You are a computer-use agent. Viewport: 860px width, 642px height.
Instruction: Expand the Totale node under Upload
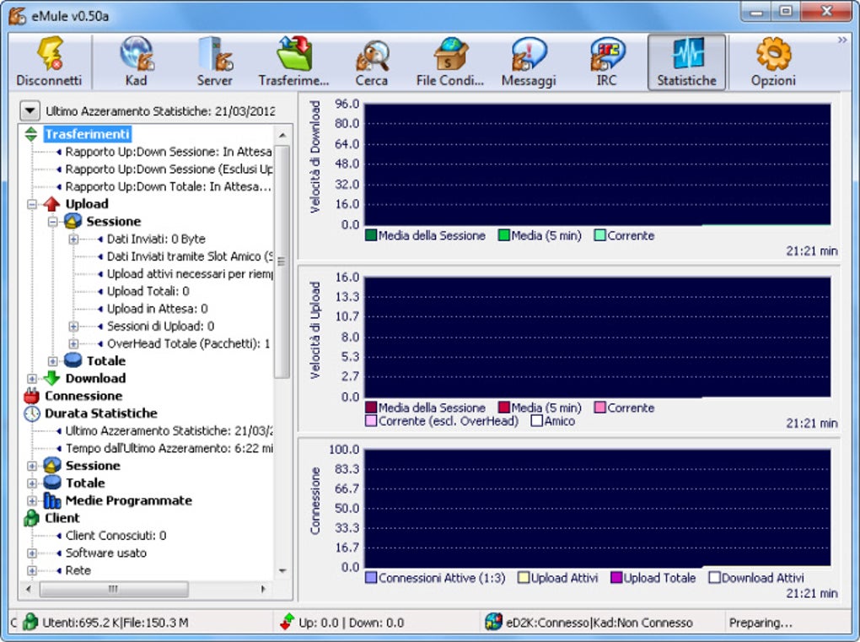52,361
